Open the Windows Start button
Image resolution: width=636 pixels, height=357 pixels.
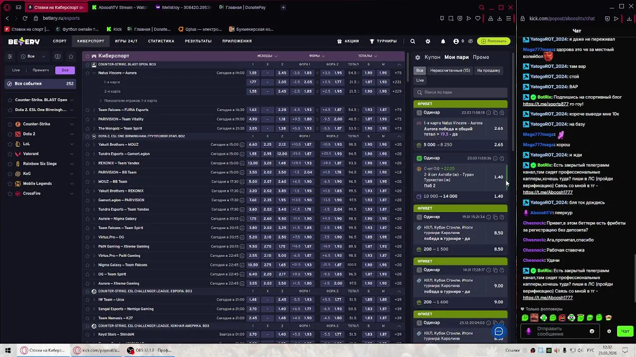[8, 350]
